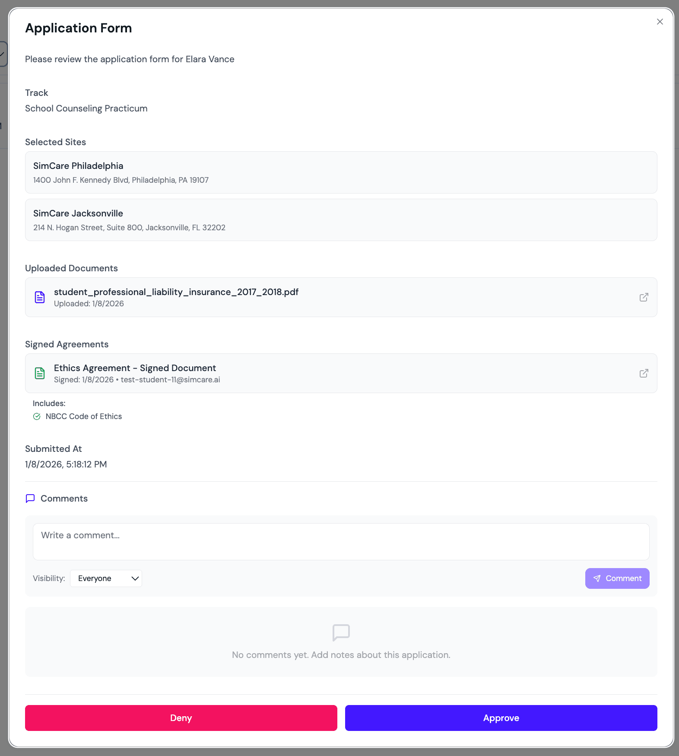Click the student_professional_liability_insurance PDF filename

tap(176, 292)
